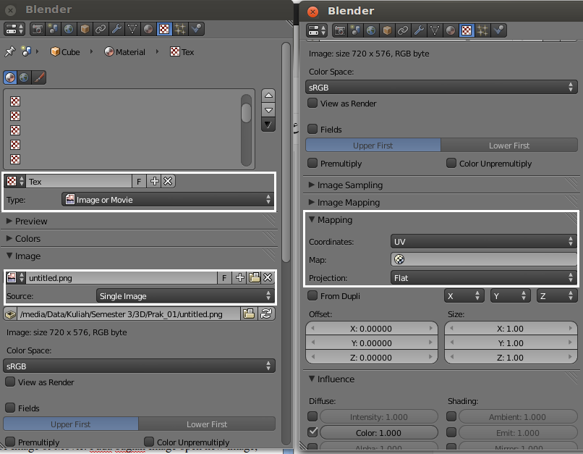Open Modifiers wrench tab in right window
This screenshot has width=583, height=454.
coord(419,30)
